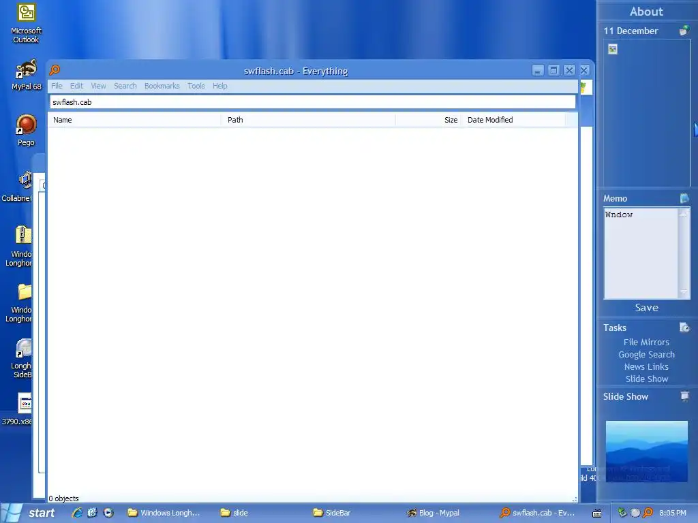Sort results by Name column header
Image resolution: width=698 pixels, height=523 pixels.
pos(134,120)
